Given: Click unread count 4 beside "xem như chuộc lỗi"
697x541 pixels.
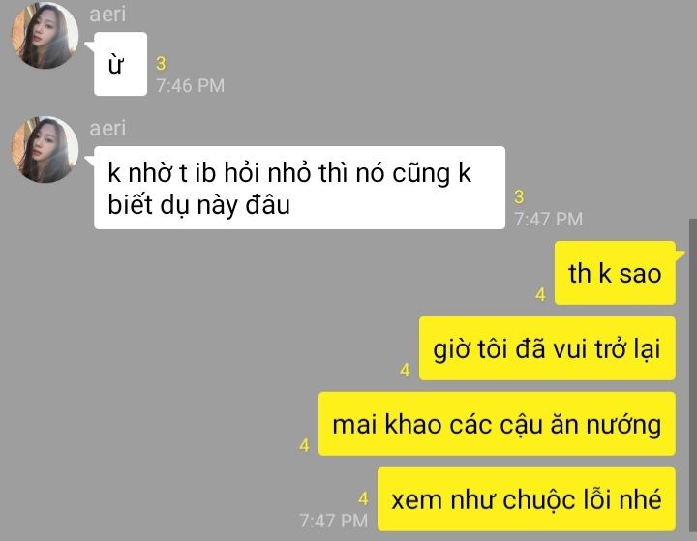Looking at the screenshot, I should (364, 498).
